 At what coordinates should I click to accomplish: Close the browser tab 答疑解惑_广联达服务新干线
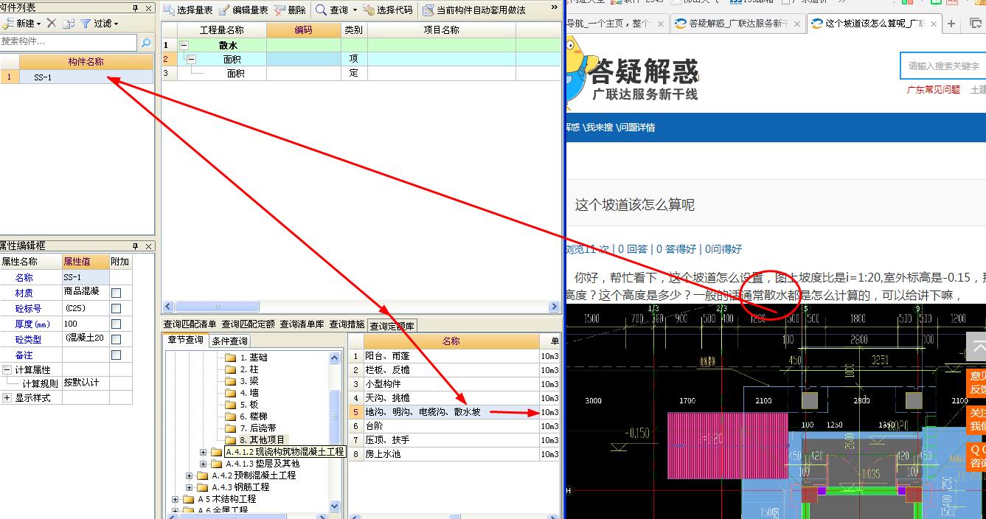coord(797,24)
